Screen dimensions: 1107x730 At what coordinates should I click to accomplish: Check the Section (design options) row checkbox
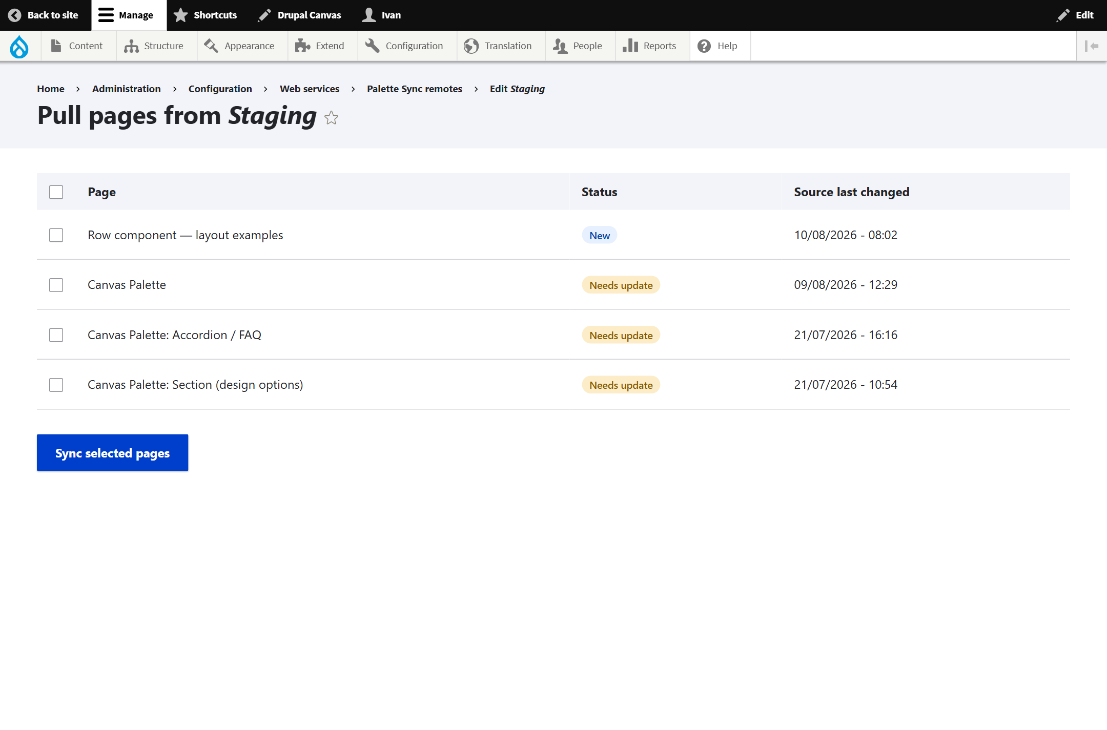coord(56,385)
